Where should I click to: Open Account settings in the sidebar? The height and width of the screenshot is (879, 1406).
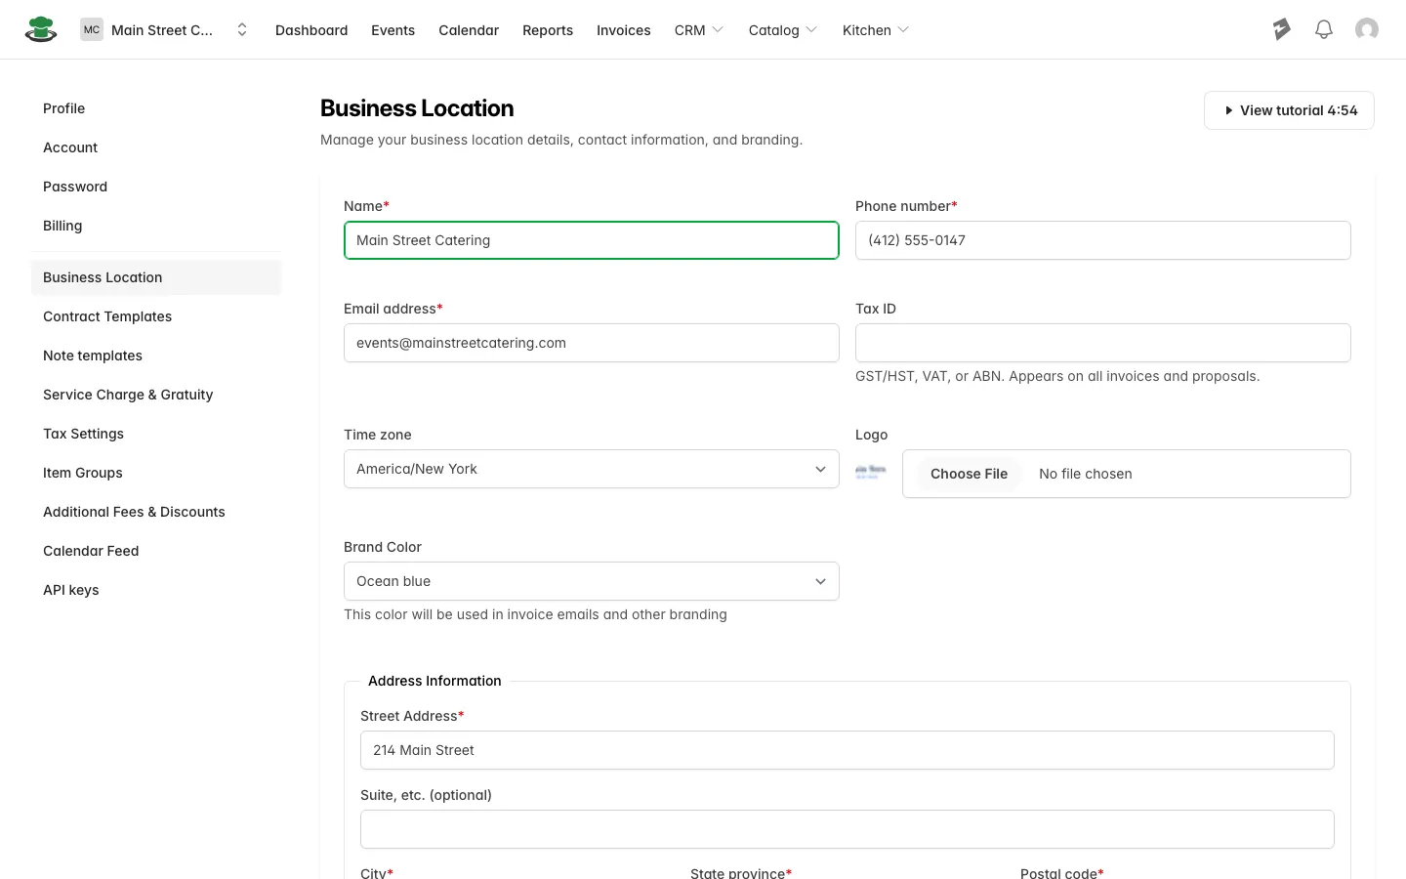pos(156,147)
